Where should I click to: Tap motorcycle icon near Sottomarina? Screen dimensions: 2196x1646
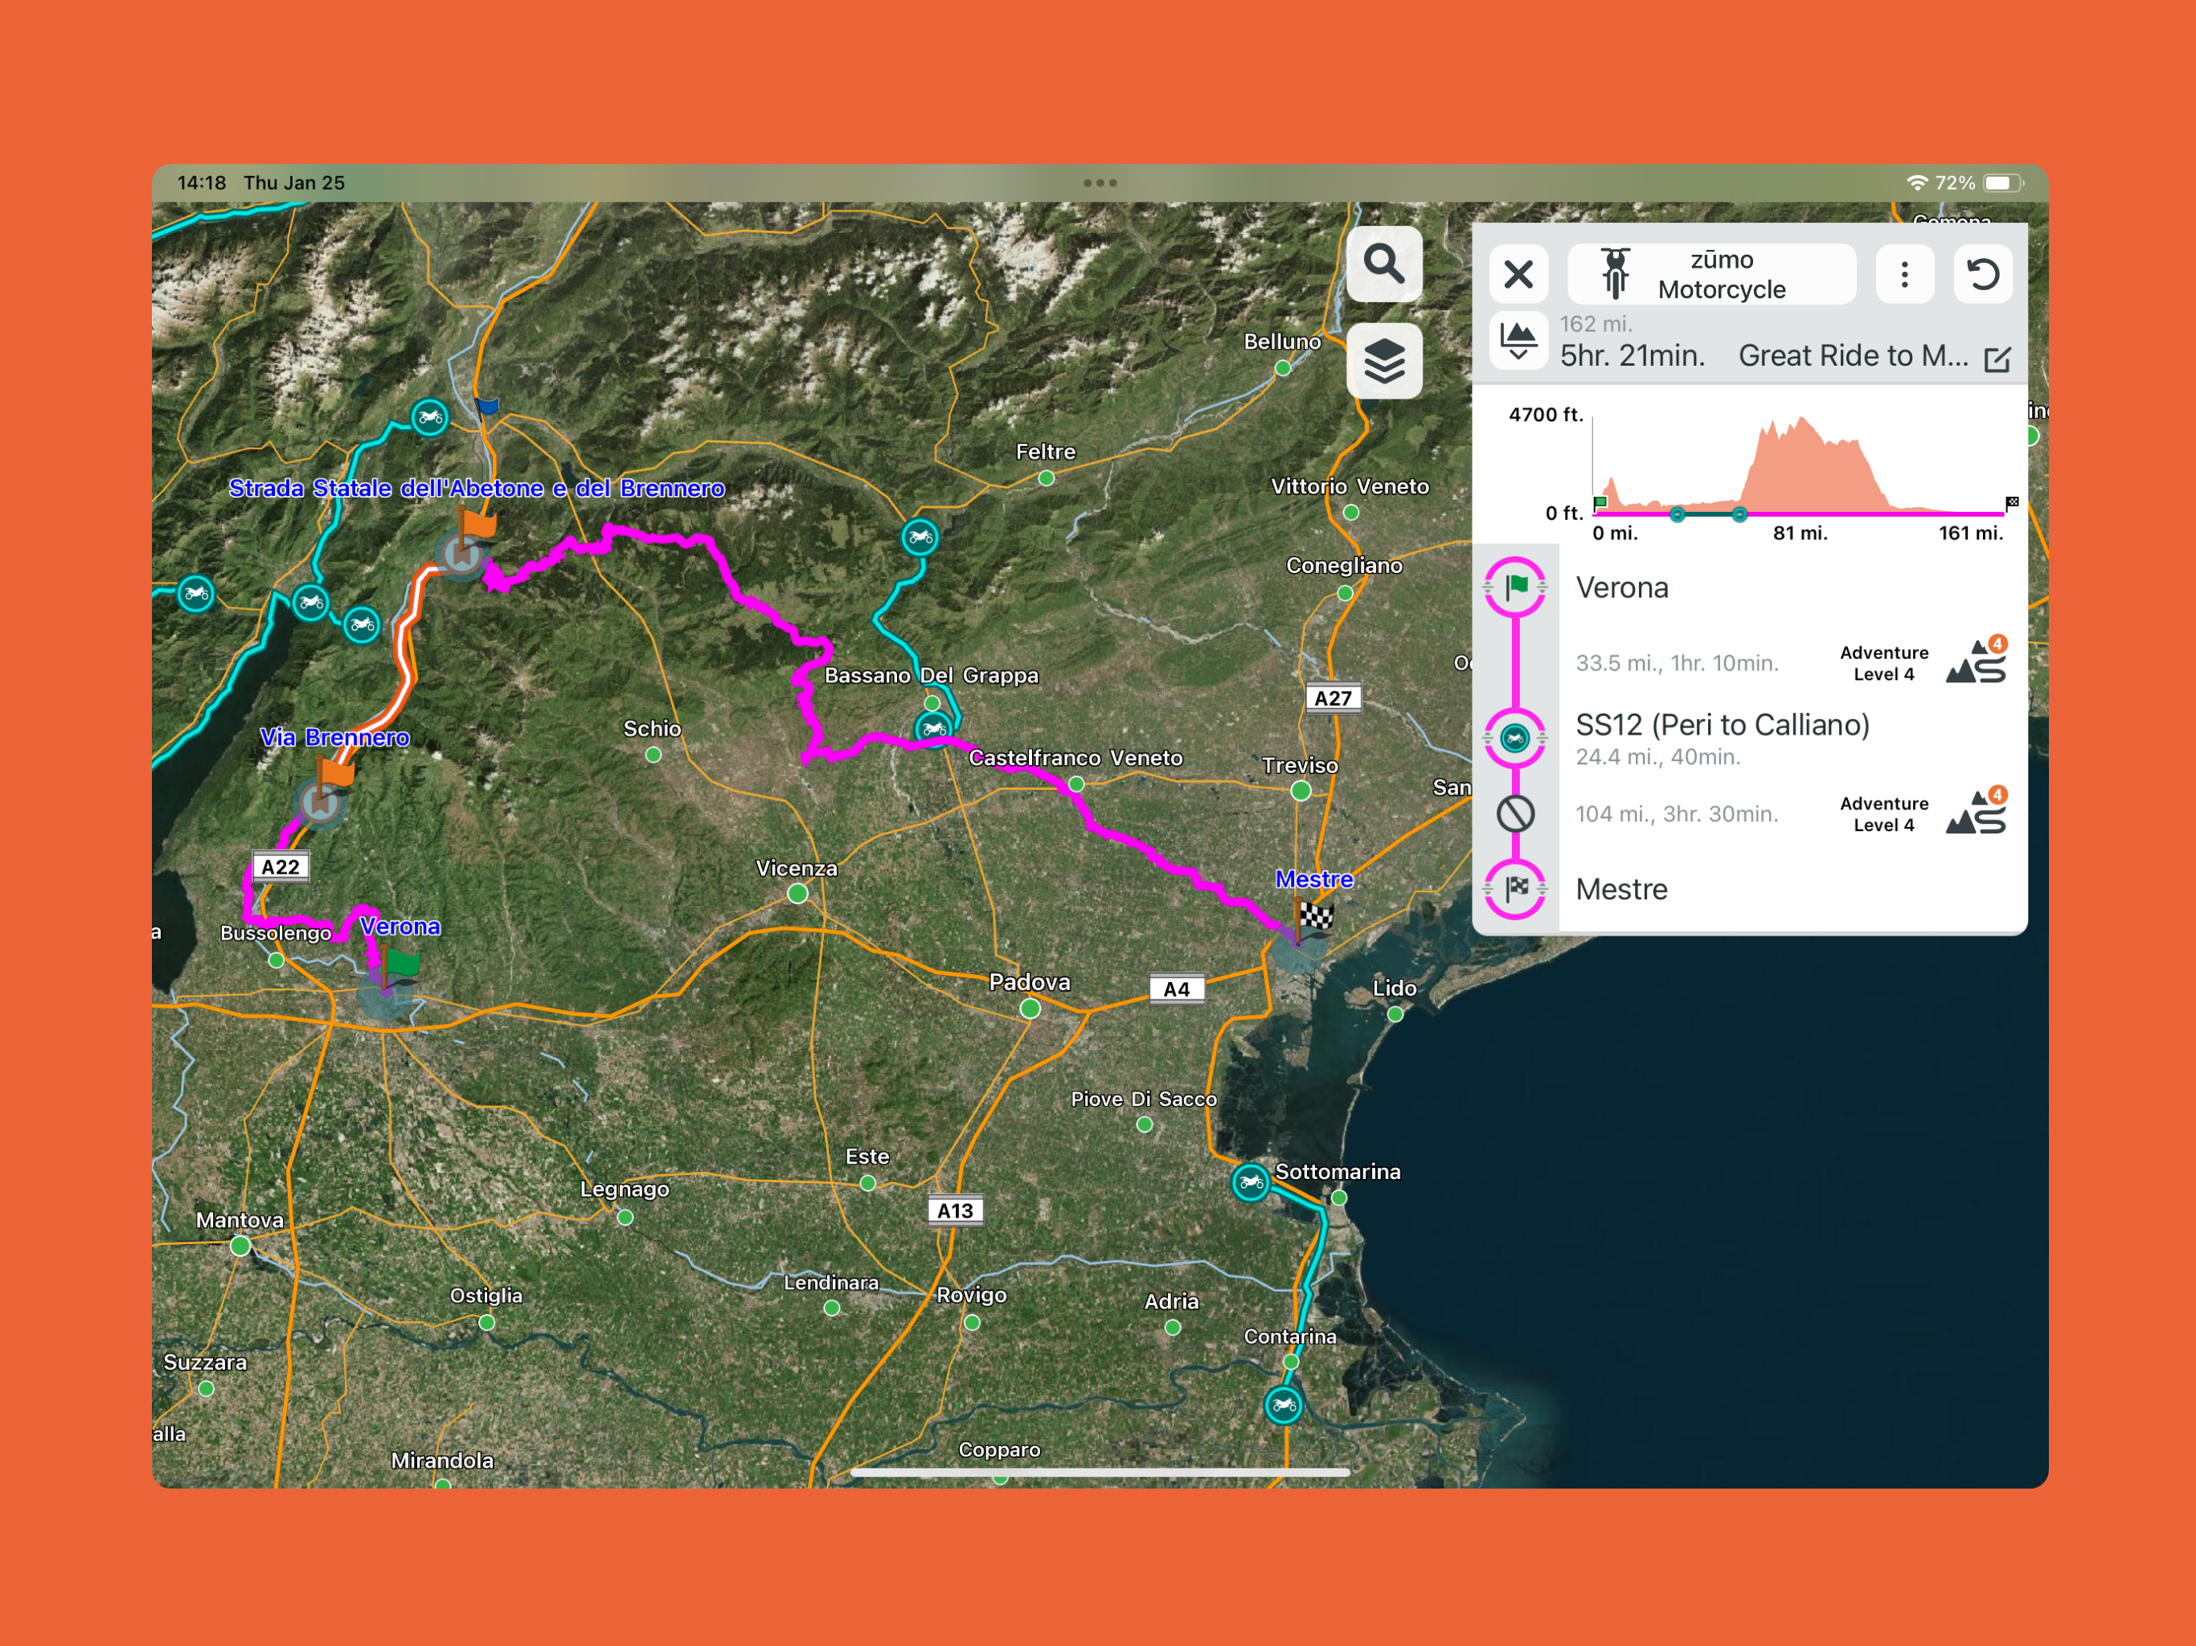point(1250,1181)
